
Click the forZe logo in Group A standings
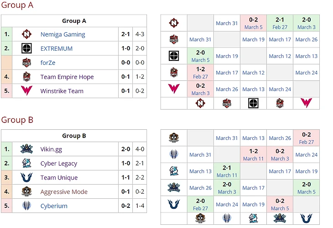coord(27,63)
